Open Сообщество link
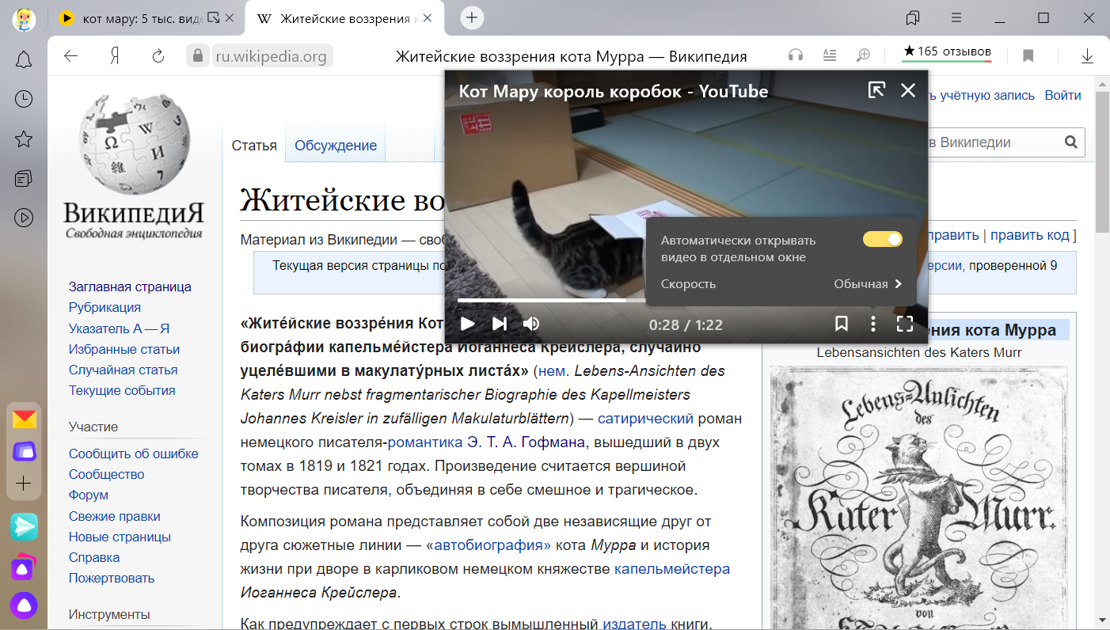The height and width of the screenshot is (630, 1110). [x=107, y=474]
